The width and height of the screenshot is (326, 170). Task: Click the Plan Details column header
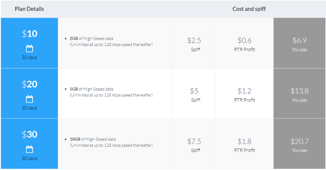click(29, 9)
